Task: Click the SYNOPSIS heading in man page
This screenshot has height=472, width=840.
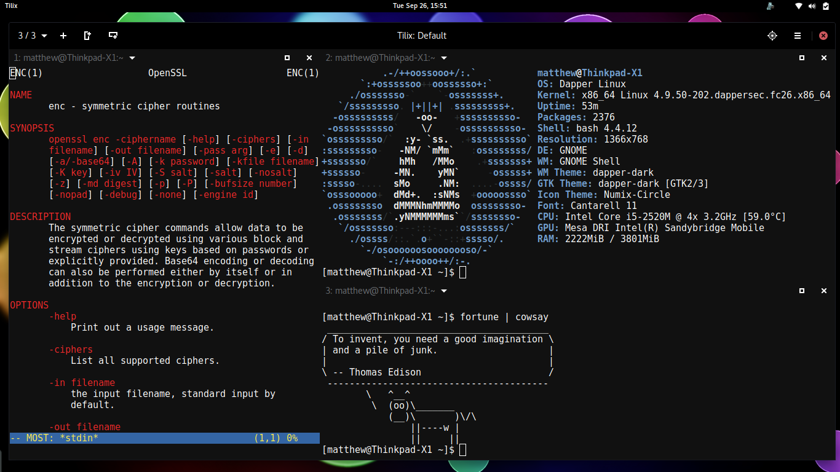Action: coord(32,128)
